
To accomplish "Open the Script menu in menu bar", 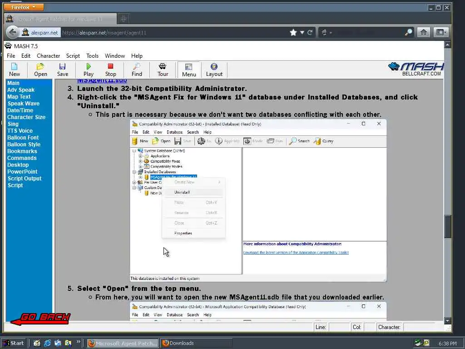I will 73,56.
